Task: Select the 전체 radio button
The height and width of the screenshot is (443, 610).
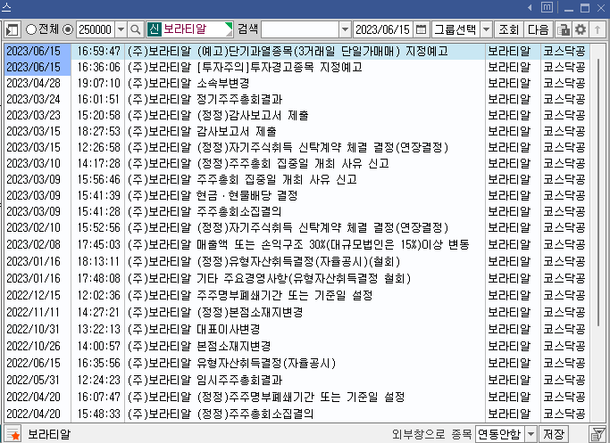Action: pyautogui.click(x=30, y=29)
